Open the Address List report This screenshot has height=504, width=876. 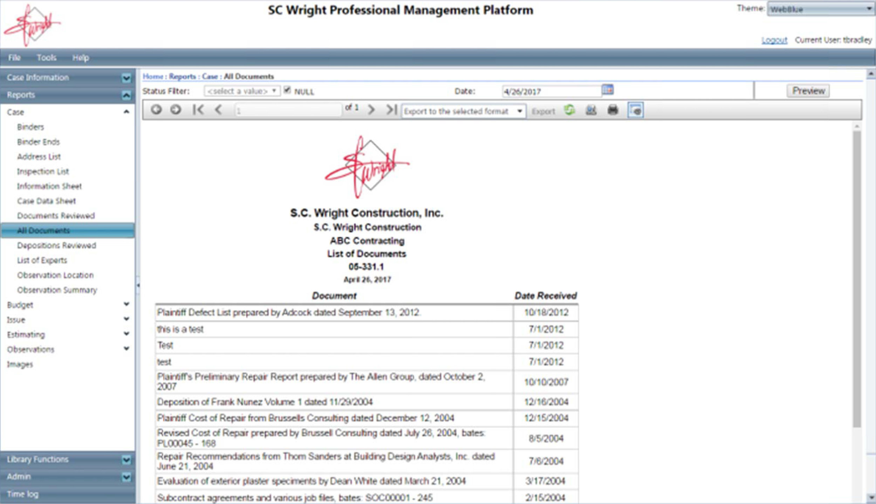pyautogui.click(x=39, y=156)
